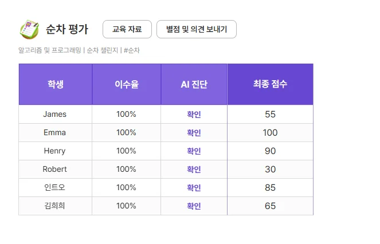380x244 pixels.
Task: Click the 학생 column header
Action: click(56, 84)
